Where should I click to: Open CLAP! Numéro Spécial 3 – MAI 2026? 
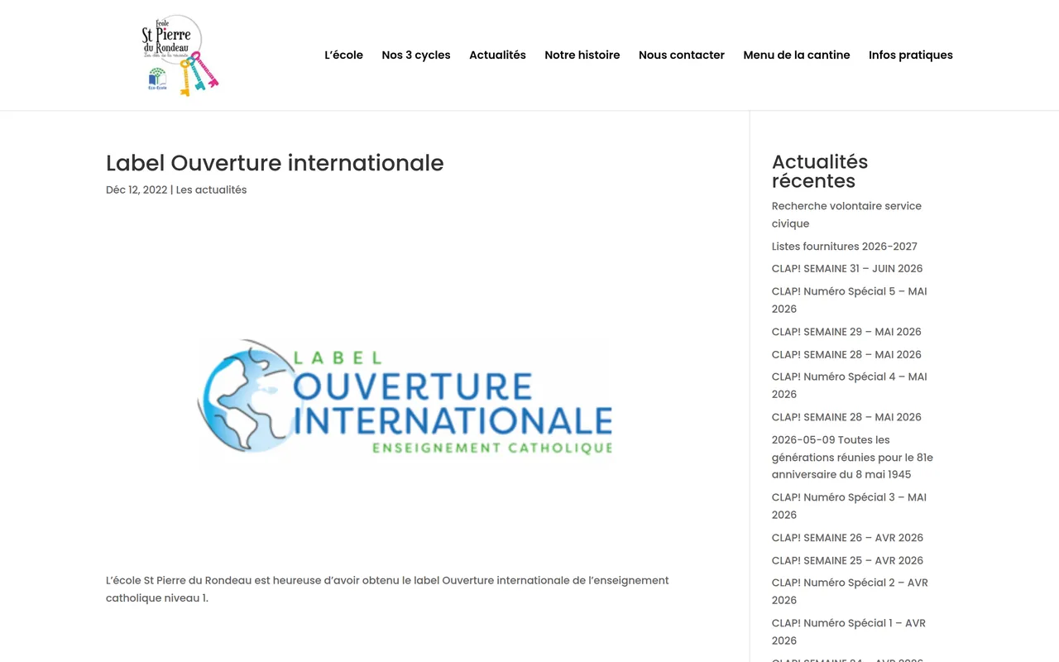click(850, 506)
